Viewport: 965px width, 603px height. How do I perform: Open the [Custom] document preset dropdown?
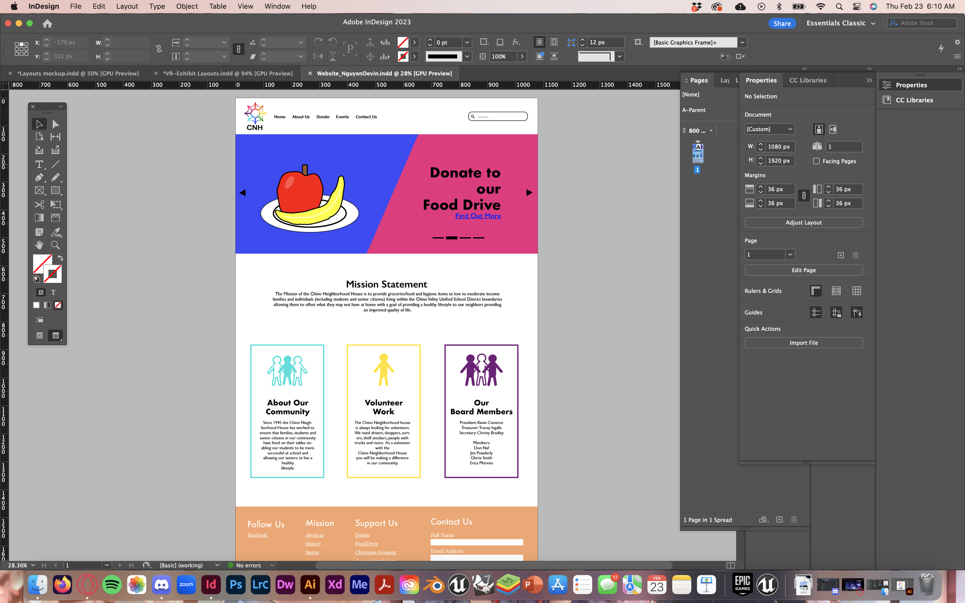point(770,129)
